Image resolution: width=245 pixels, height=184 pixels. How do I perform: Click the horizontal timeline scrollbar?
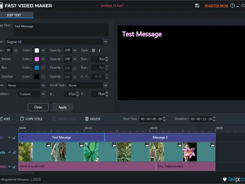pos(26,173)
